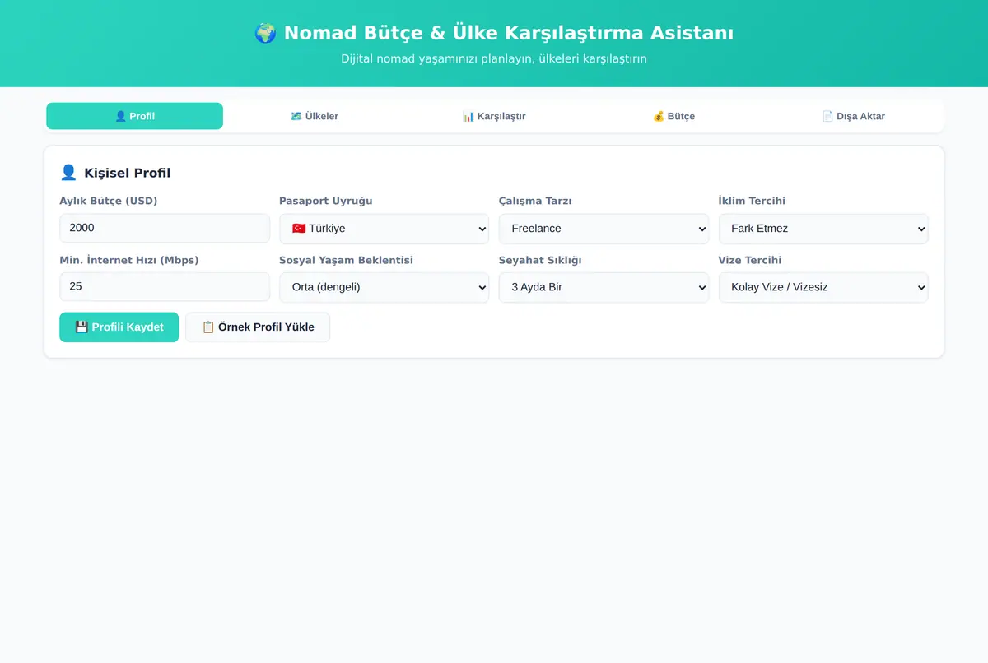
Task: Click the Seyahat Sıklığı label
Action: [540, 260]
